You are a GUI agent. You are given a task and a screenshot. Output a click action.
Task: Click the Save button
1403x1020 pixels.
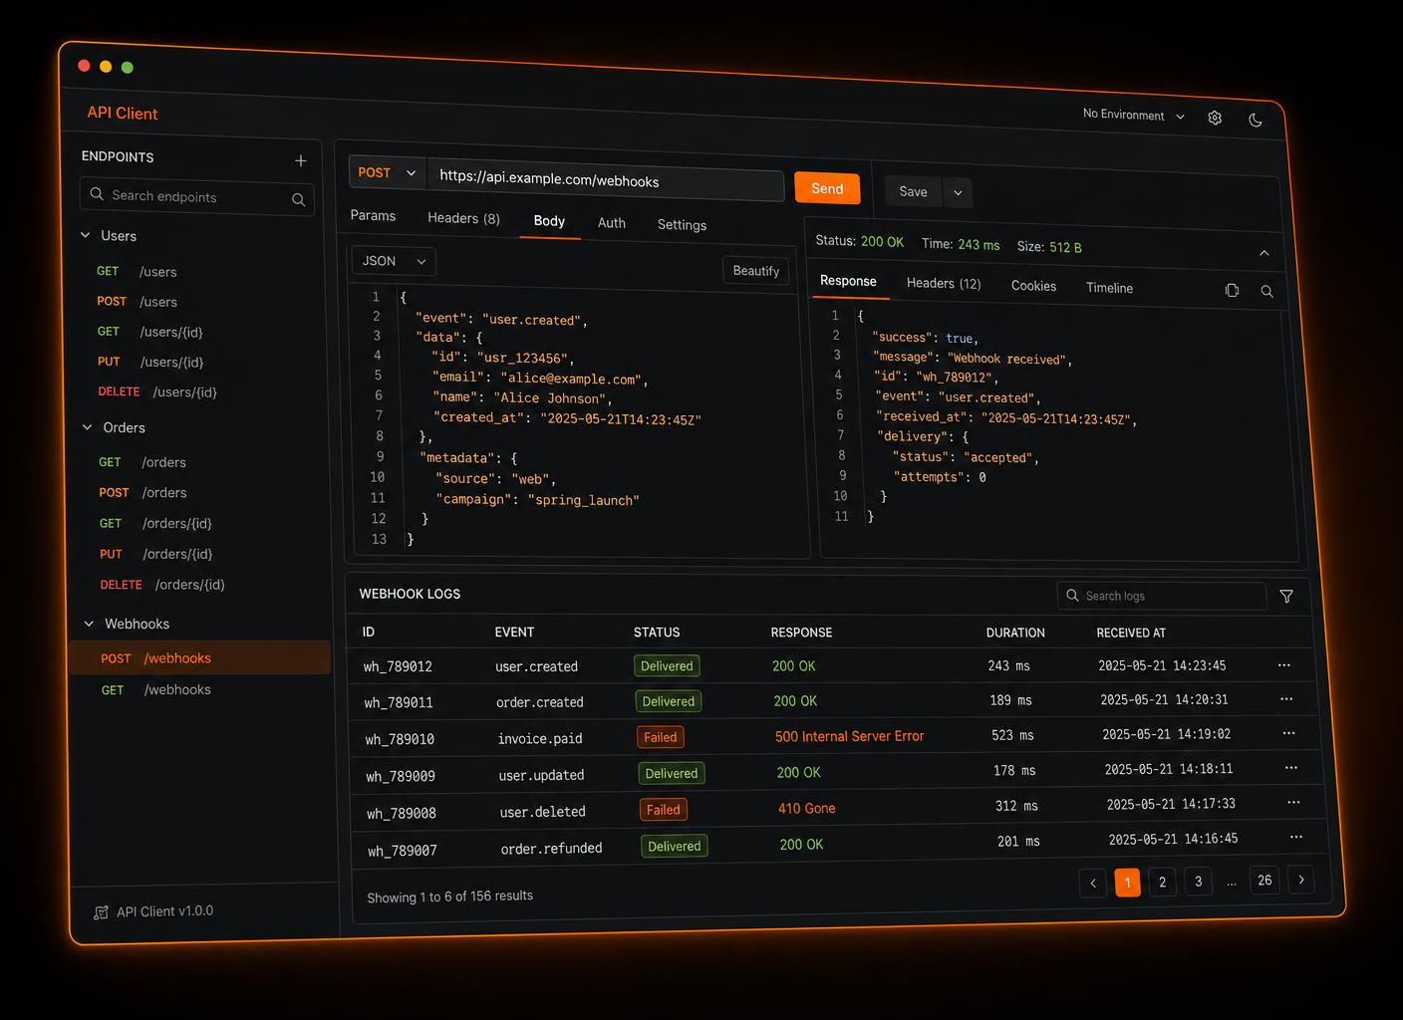click(913, 191)
